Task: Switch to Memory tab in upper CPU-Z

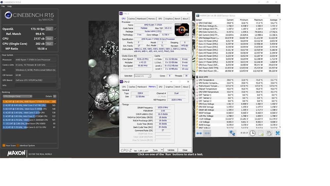Action: tap(152, 19)
